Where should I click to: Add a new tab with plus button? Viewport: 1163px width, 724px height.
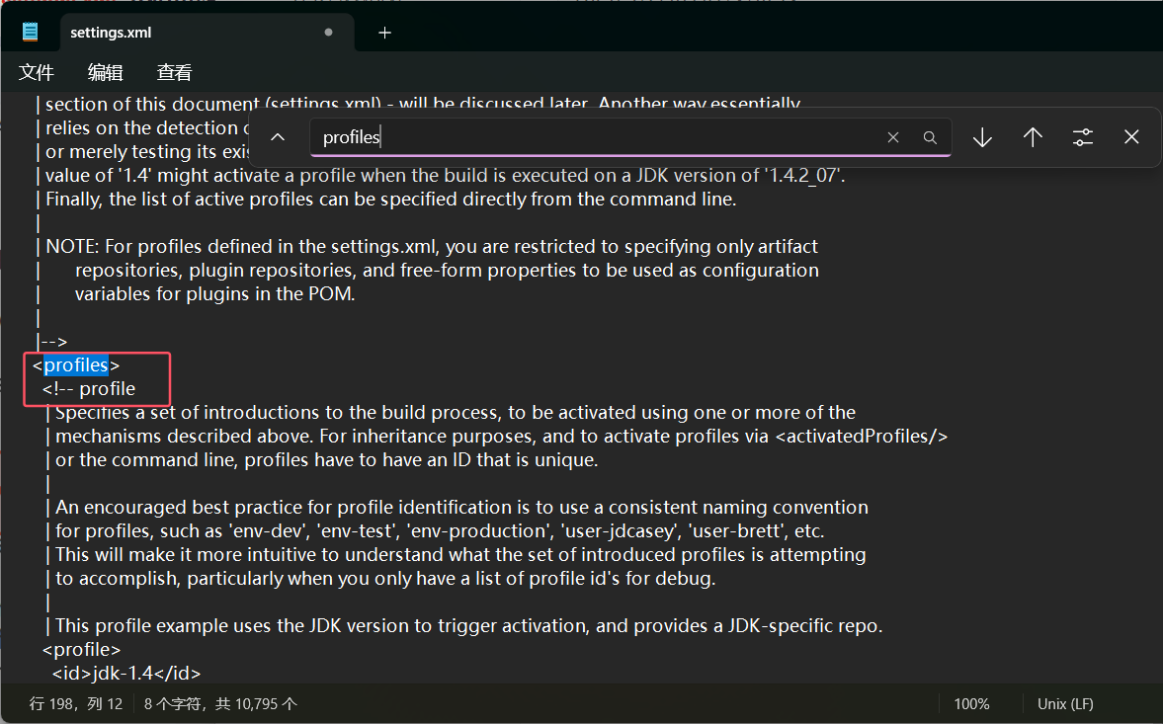[384, 33]
